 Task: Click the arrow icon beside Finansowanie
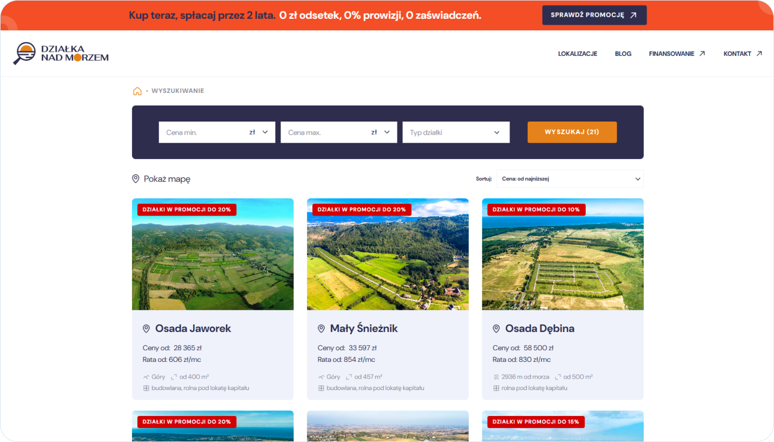[x=702, y=54]
